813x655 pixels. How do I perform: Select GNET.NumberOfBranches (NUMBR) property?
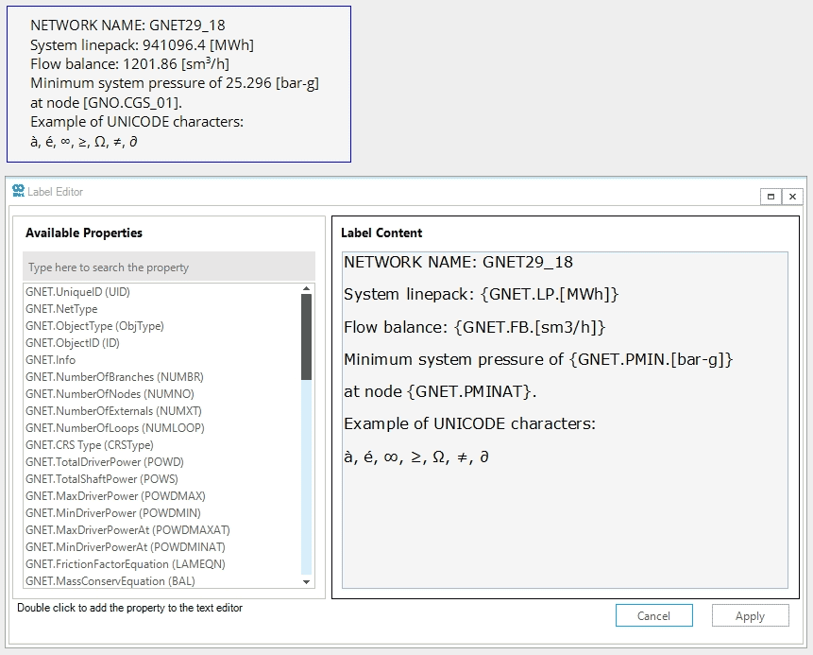(x=114, y=377)
